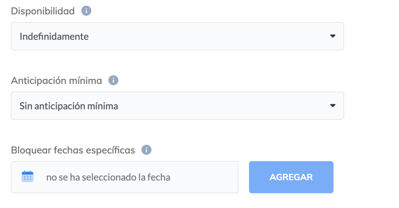Click the Disponibilidad label text
This screenshot has width=399, height=208.
pos(43,11)
